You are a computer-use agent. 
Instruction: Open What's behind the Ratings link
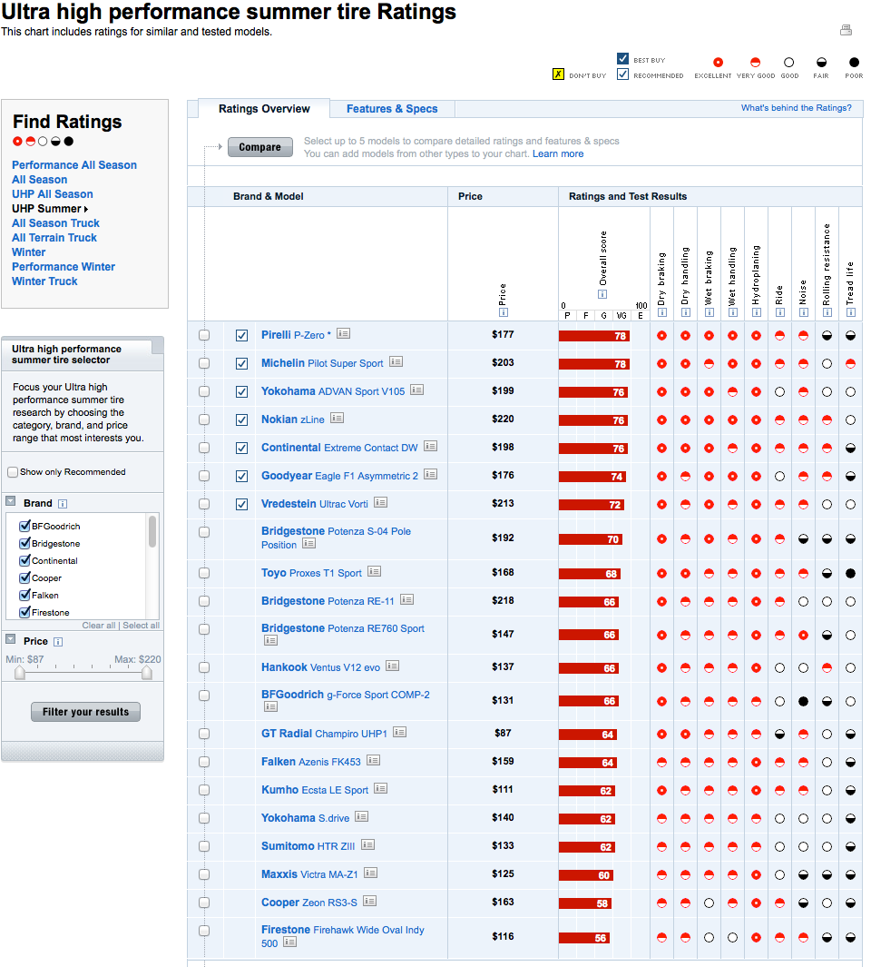tap(796, 108)
